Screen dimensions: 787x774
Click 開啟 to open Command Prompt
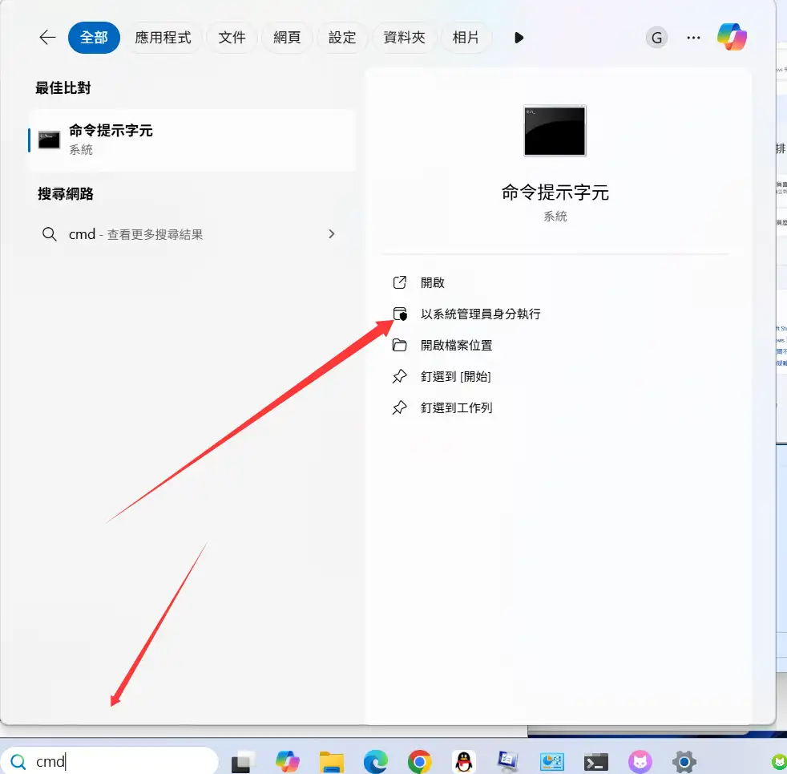[x=432, y=282]
